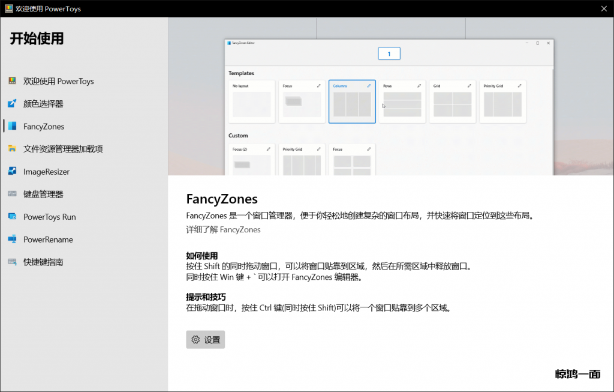Close the PowerToys welcome window
Viewport: 614px width, 392px height.
(x=603, y=8)
